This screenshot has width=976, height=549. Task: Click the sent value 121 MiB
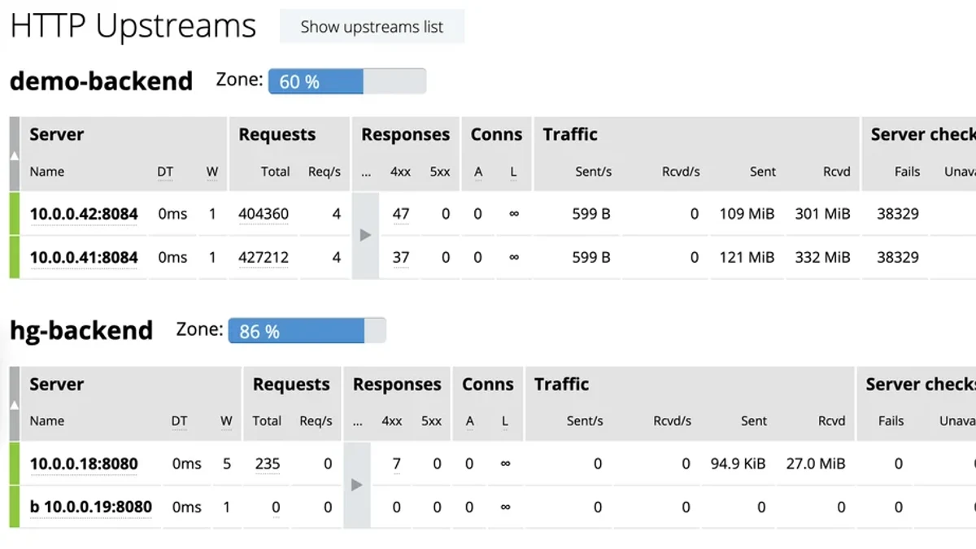tap(747, 257)
